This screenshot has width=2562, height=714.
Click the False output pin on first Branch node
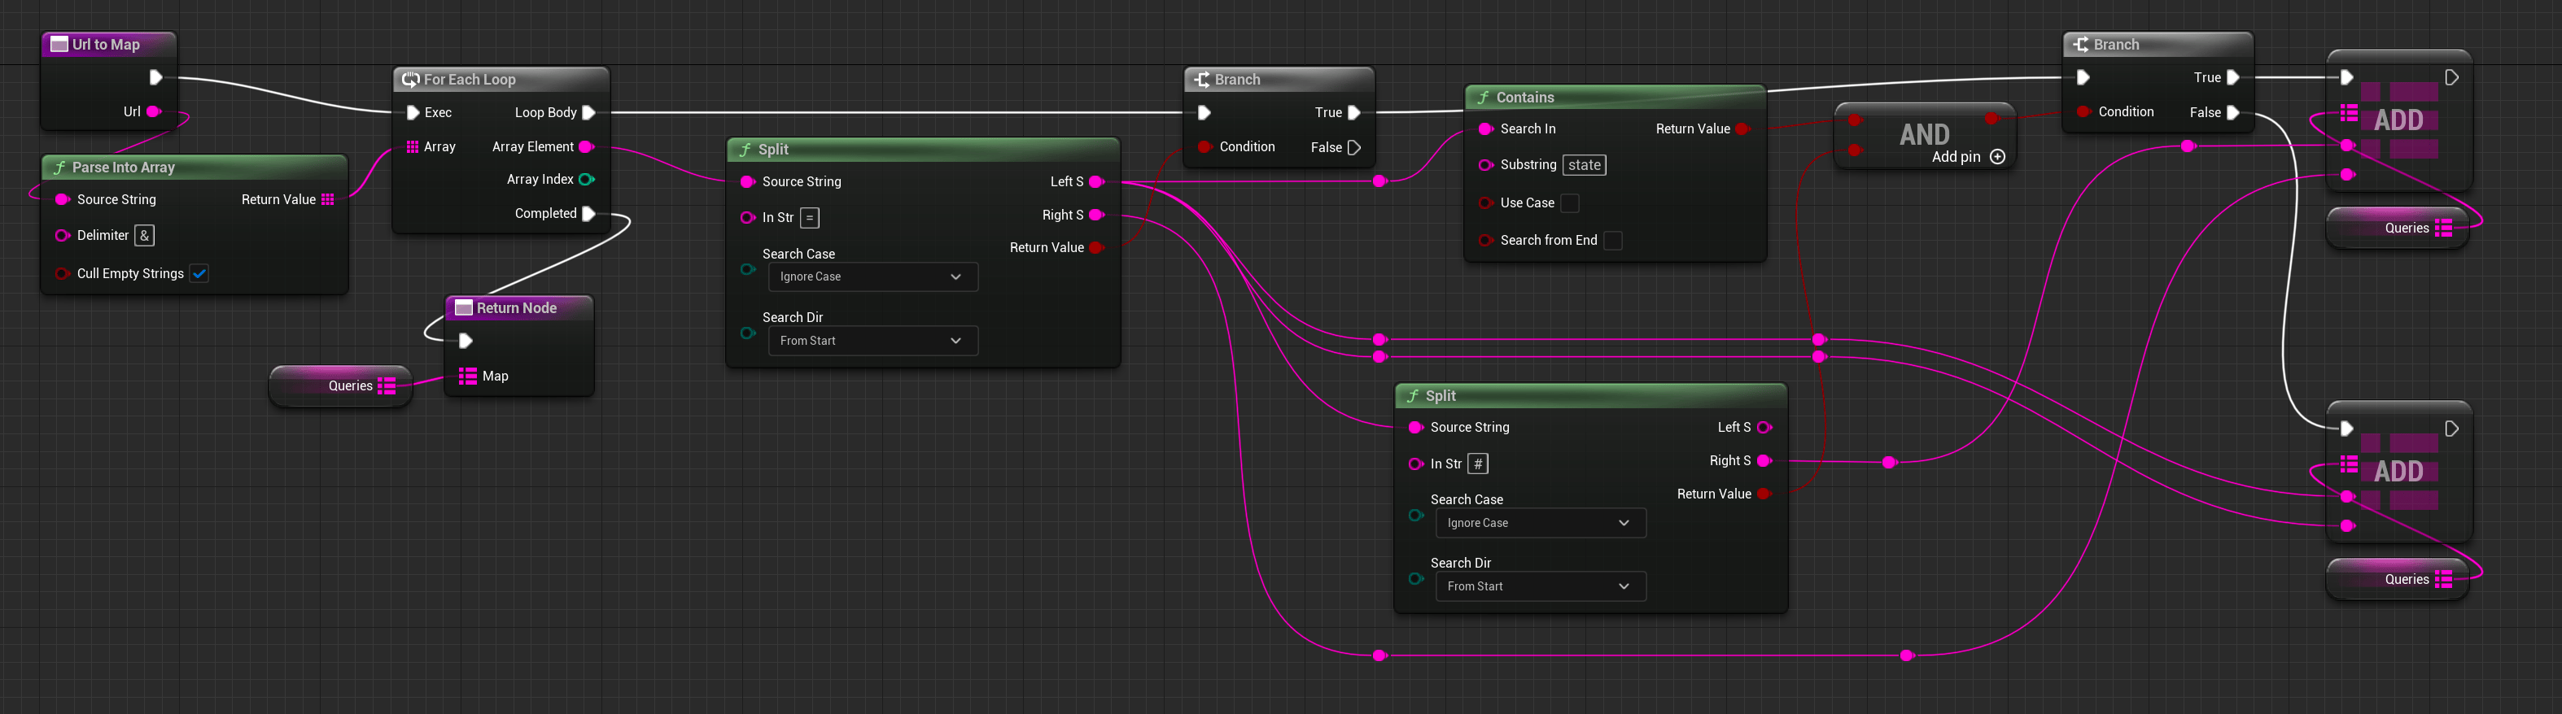(1353, 147)
